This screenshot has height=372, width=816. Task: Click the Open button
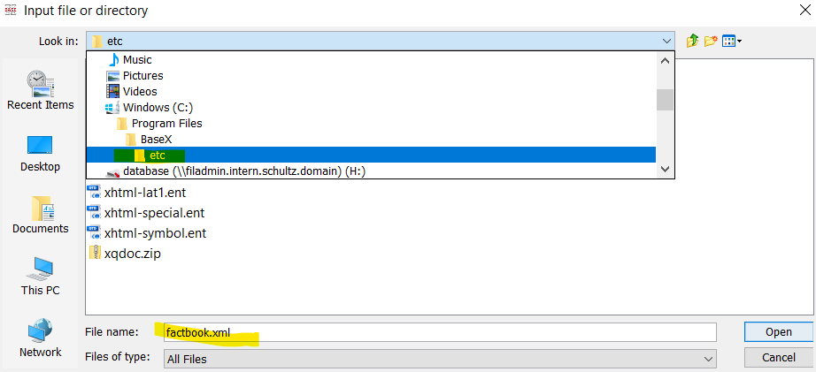[779, 332]
